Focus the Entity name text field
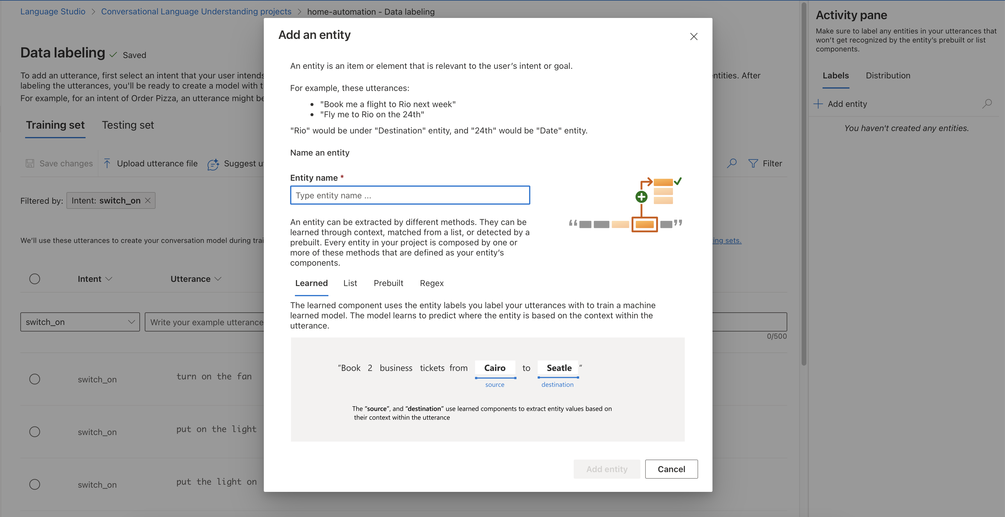 [410, 195]
